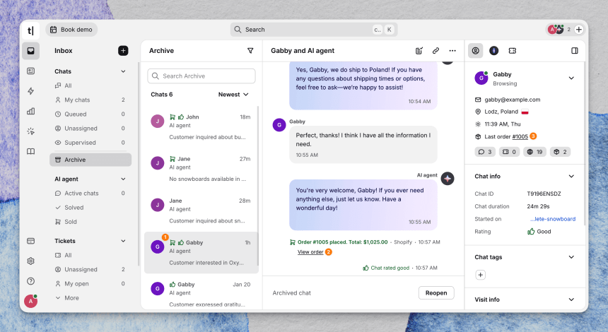This screenshot has height=332, width=608.
Task: Open the Started on snowboard link
Action: [x=553, y=219]
